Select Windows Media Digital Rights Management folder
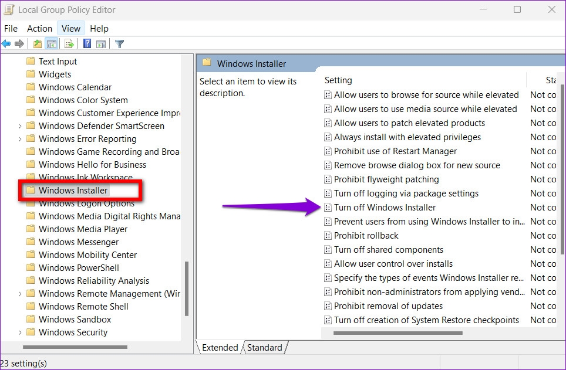Screen dimensions: 566x370 pos(109,216)
